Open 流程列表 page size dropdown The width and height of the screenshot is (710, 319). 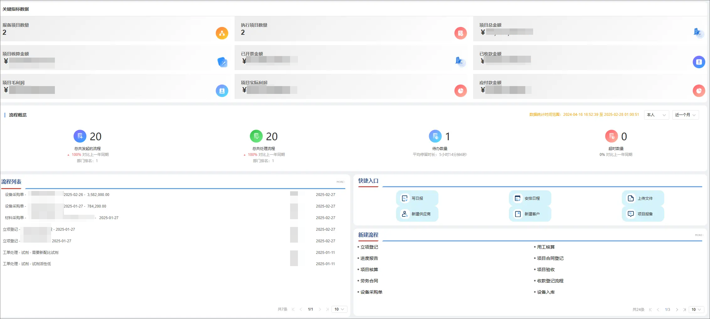point(339,309)
